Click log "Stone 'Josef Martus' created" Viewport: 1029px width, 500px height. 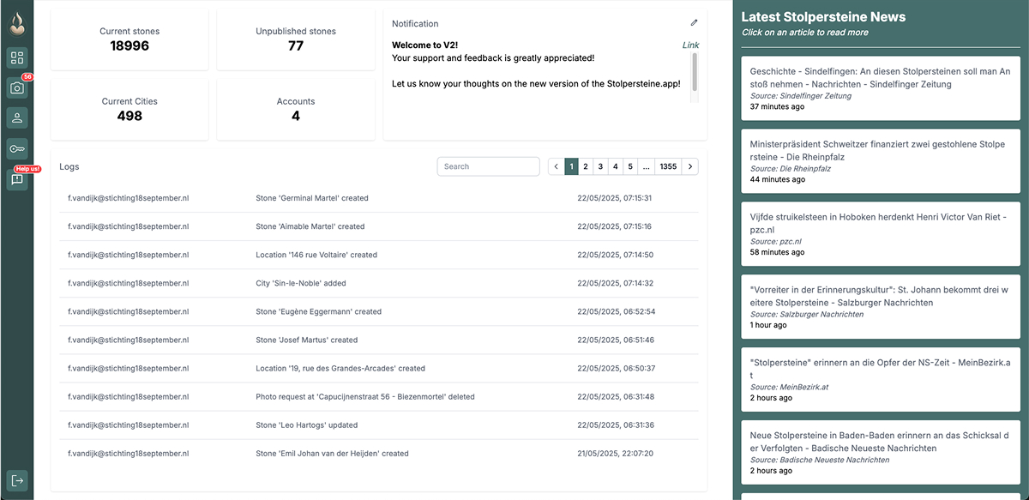pos(307,340)
